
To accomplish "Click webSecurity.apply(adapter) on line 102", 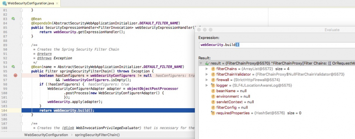I will [x=75, y=101].
